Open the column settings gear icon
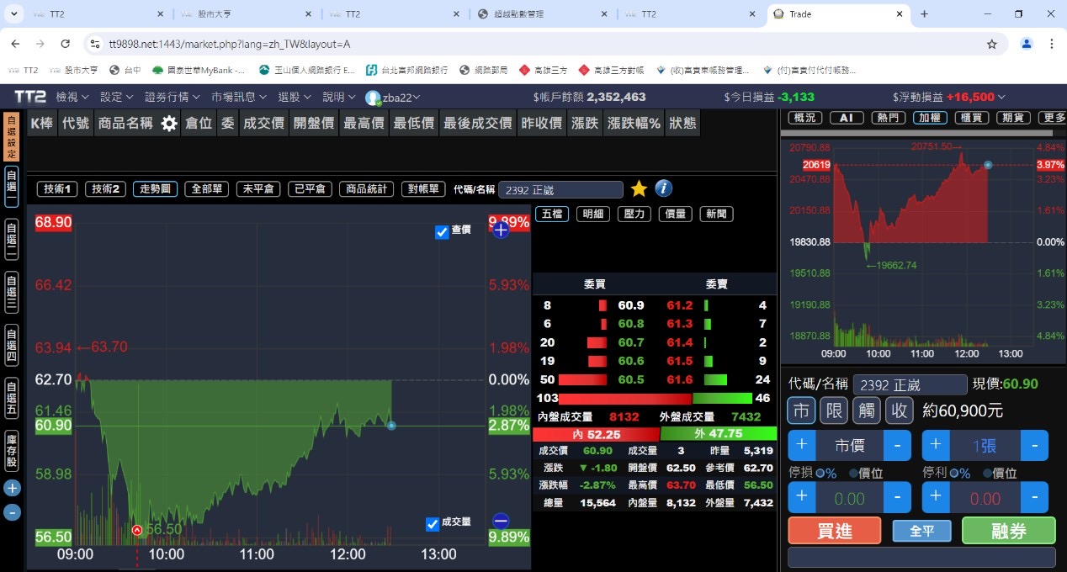Viewport: 1067px width, 572px height. coord(169,124)
